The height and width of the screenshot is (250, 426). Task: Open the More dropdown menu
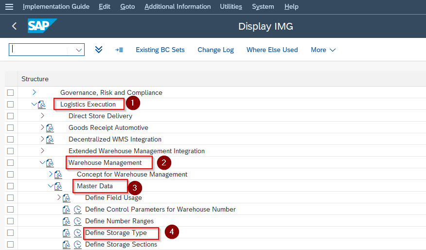coord(323,50)
